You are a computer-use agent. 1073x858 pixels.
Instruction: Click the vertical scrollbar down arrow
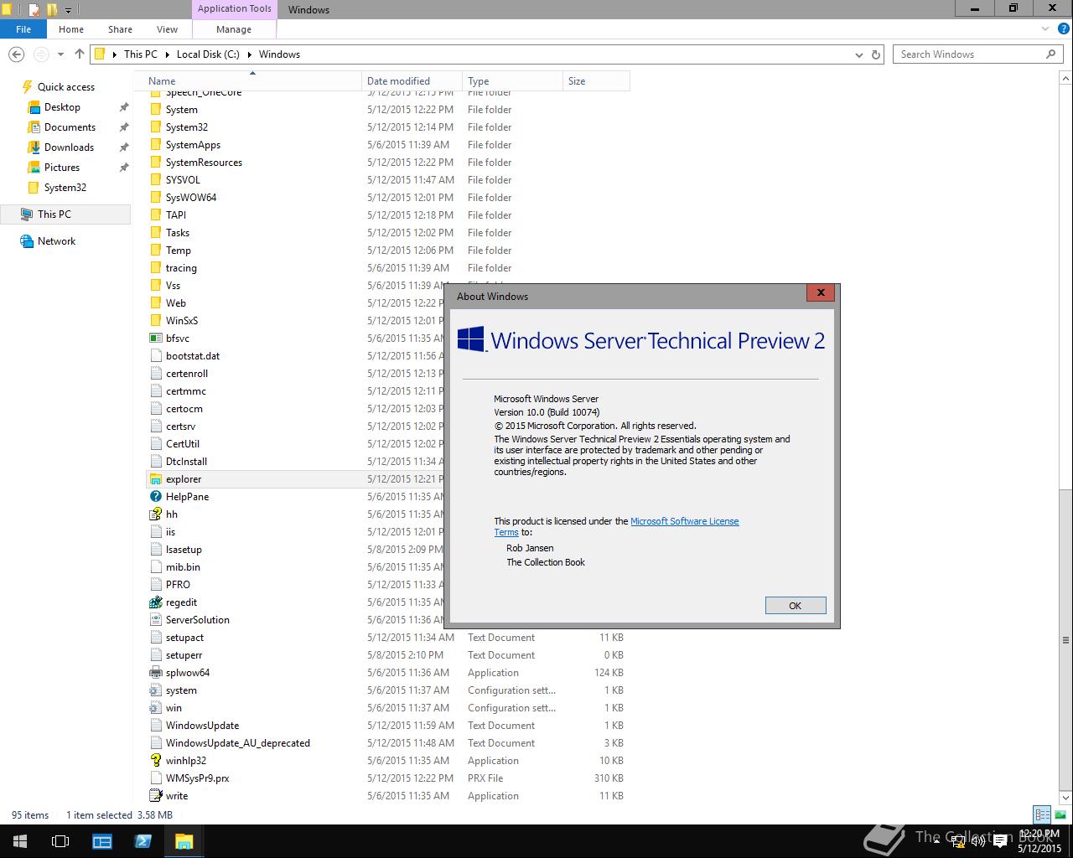[1065, 797]
